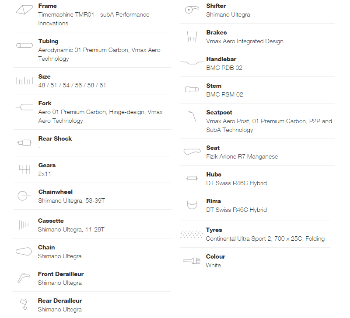This screenshot has width=350, height=318.
Task: Click the Tyres heading text
Action: pyautogui.click(x=214, y=230)
